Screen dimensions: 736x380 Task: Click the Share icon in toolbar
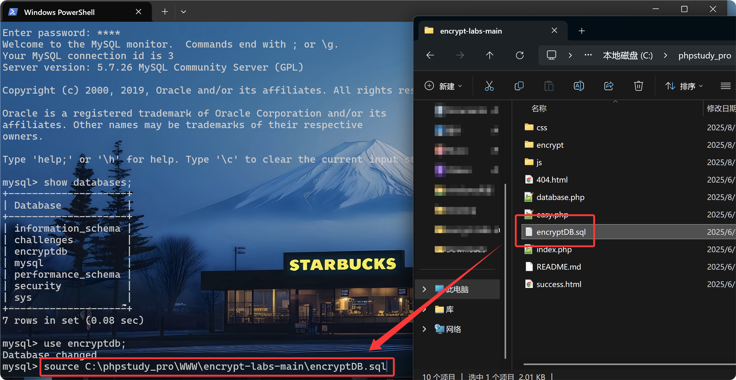[608, 86]
